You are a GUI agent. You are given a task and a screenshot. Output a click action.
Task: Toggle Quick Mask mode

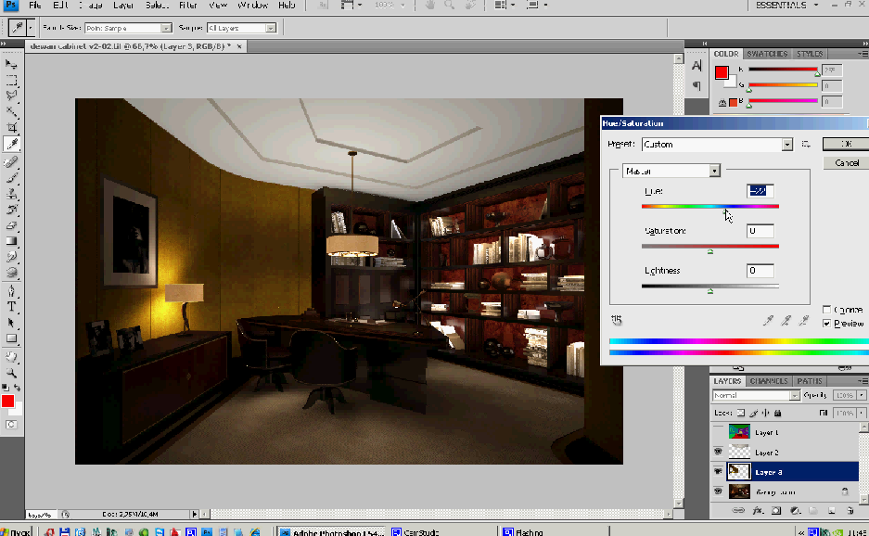click(11, 425)
